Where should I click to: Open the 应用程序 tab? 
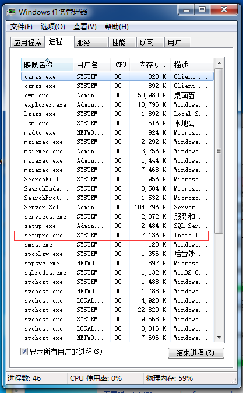27,43
